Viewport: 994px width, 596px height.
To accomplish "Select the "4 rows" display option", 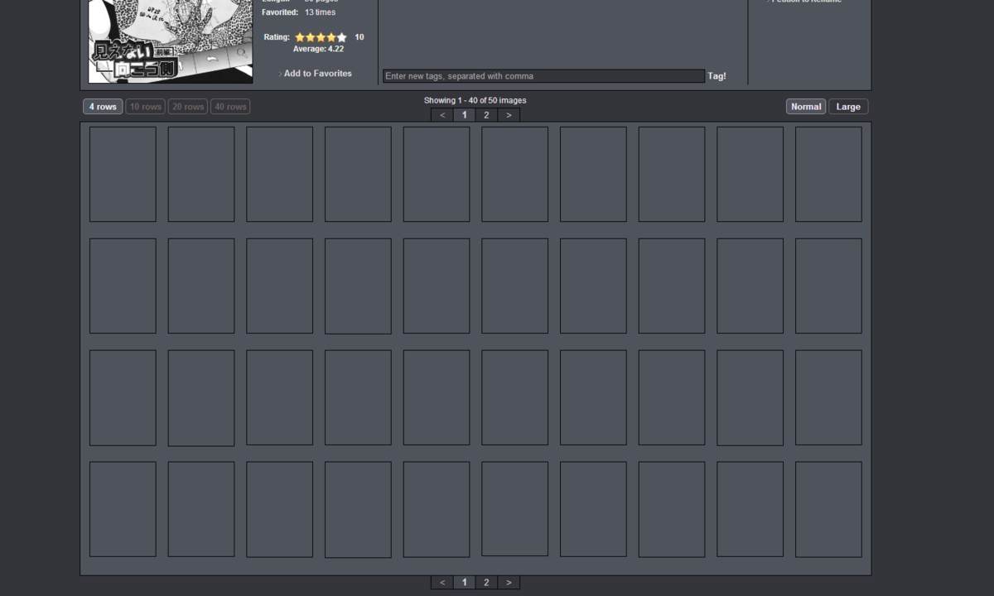I will point(103,107).
